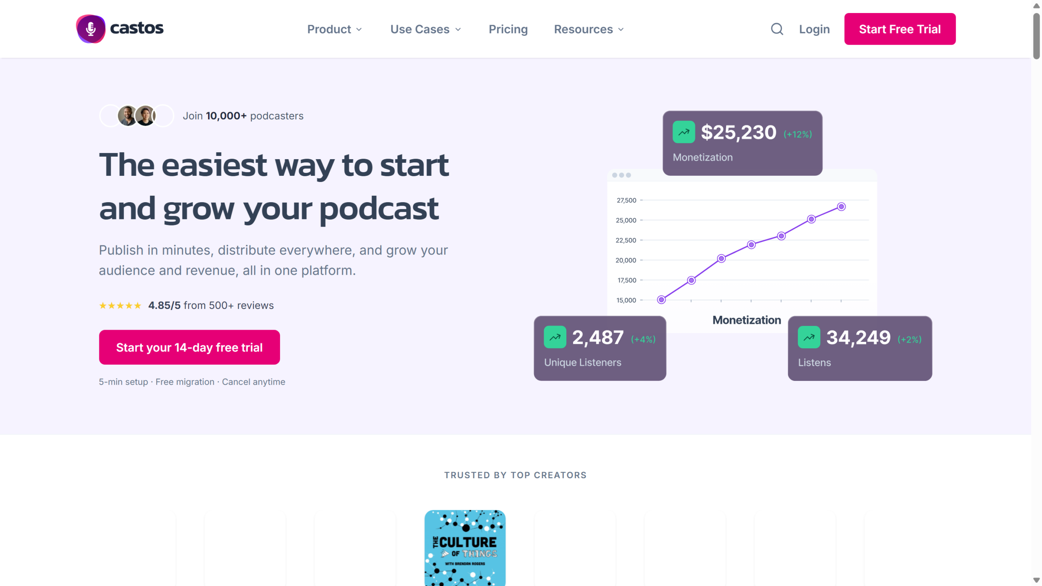Image resolution: width=1042 pixels, height=586 pixels.
Task: Open the Resources dropdown menu
Action: click(x=589, y=29)
